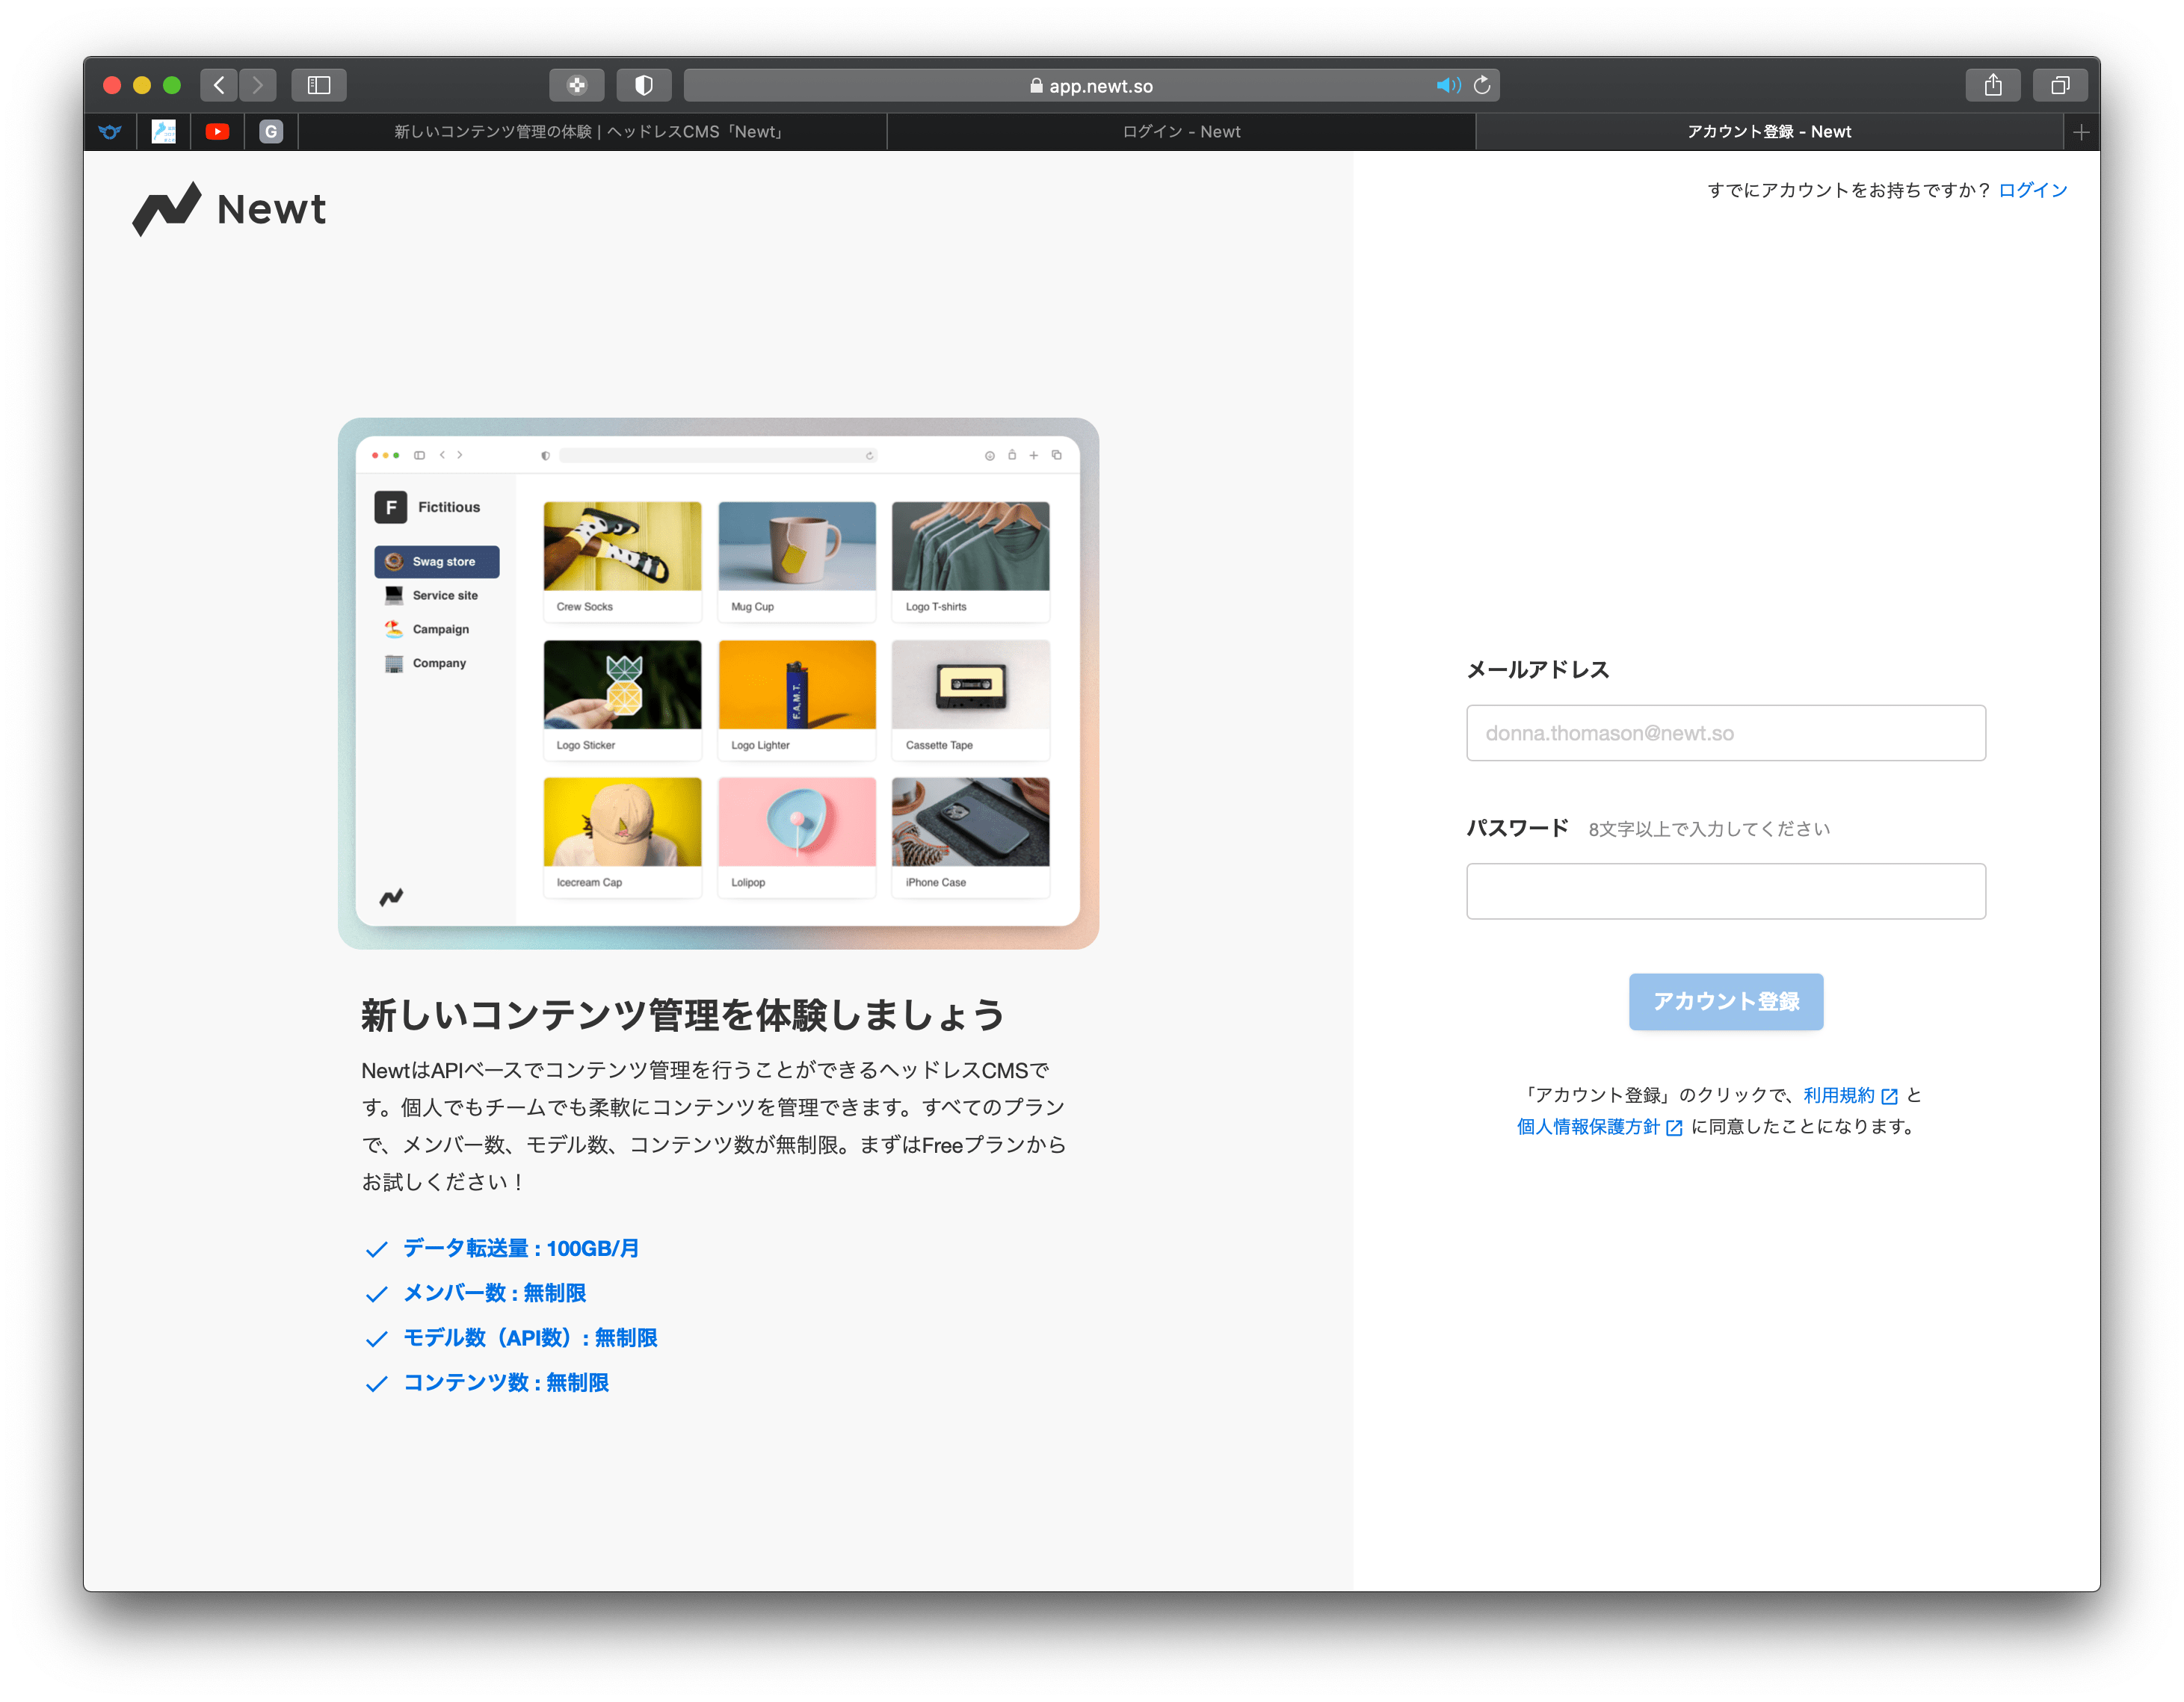Viewport: 2184px width, 1702px height.
Task: Click the メンバー数 : 無制限 text
Action: click(x=494, y=1293)
